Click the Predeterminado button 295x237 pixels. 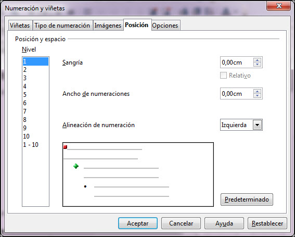[x=247, y=199]
